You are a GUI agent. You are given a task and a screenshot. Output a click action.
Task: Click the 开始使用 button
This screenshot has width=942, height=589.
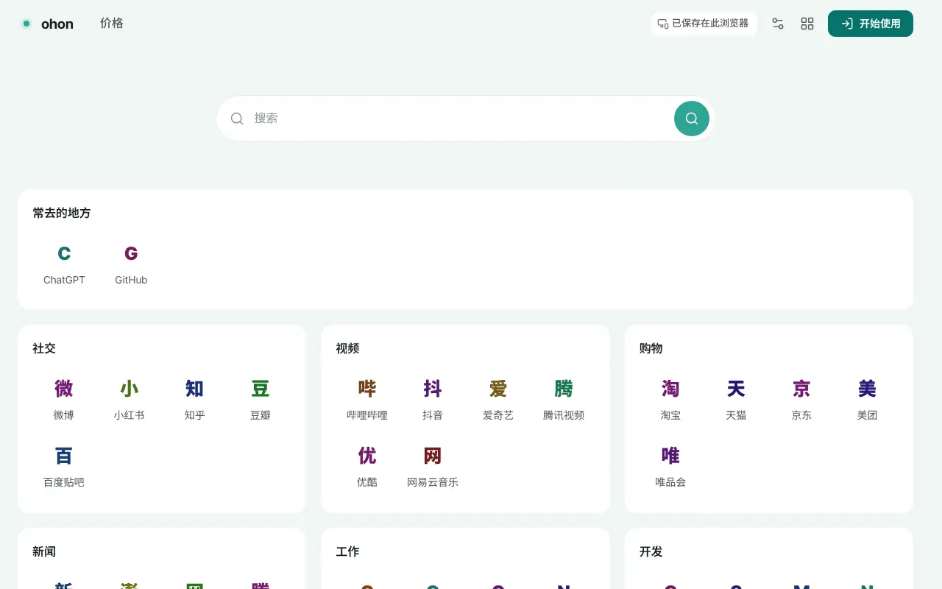(871, 24)
